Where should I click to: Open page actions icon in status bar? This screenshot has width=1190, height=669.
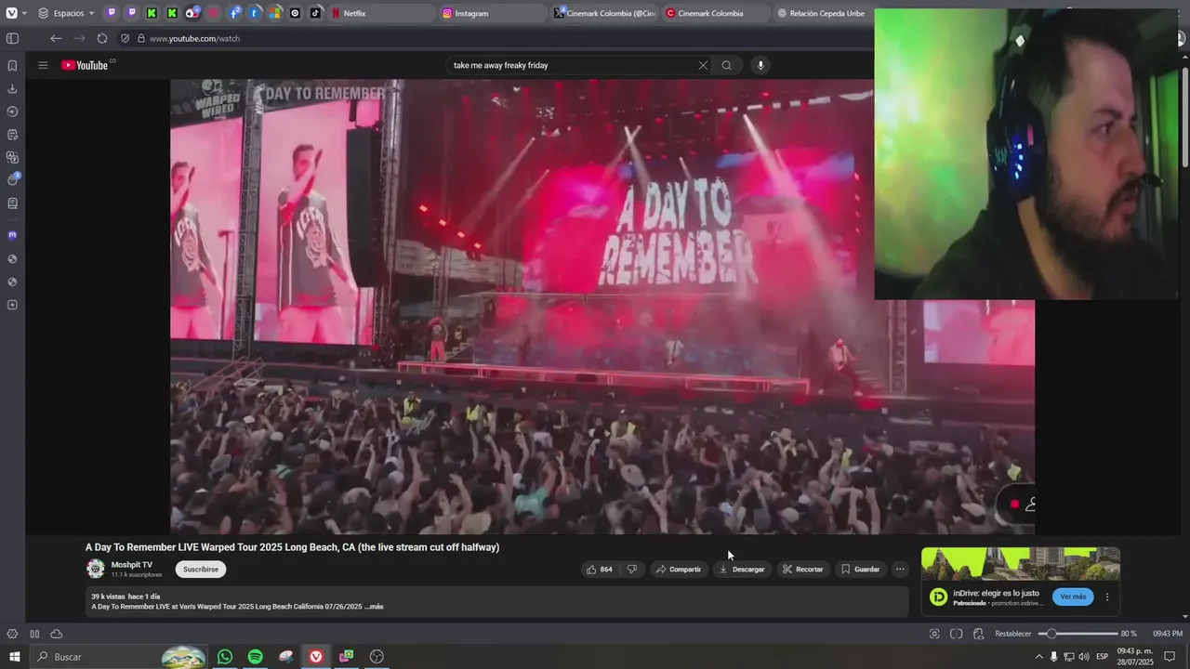click(978, 634)
